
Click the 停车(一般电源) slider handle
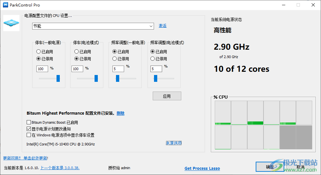click(58, 78)
